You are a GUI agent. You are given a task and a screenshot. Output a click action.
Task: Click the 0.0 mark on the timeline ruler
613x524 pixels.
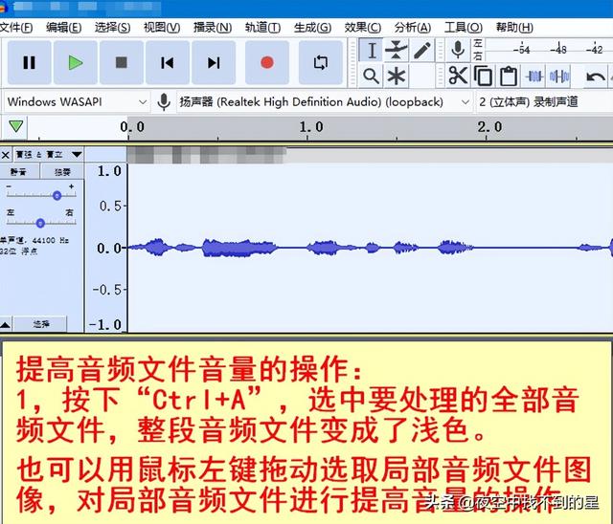click(x=132, y=127)
